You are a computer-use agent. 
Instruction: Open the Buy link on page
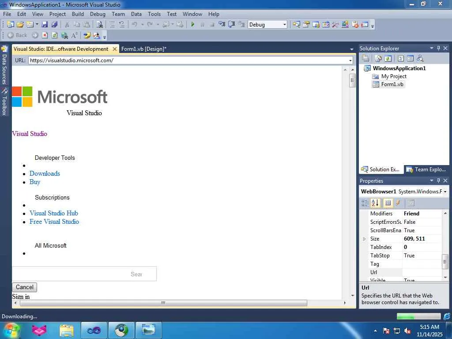(x=34, y=182)
